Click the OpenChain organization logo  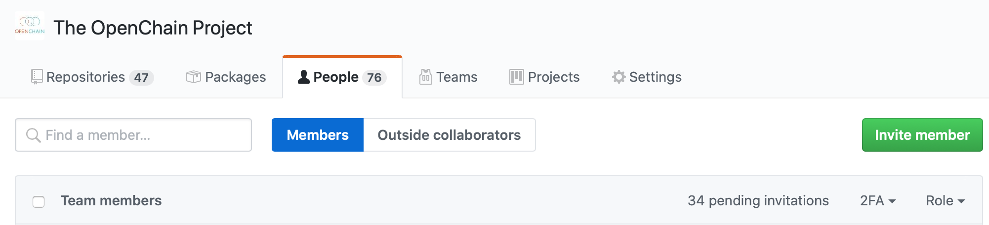point(30,26)
